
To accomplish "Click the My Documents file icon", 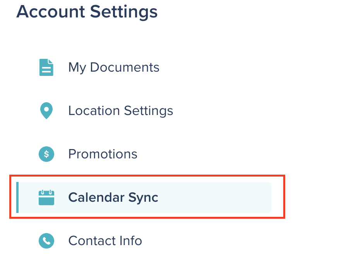I will (x=46, y=67).
